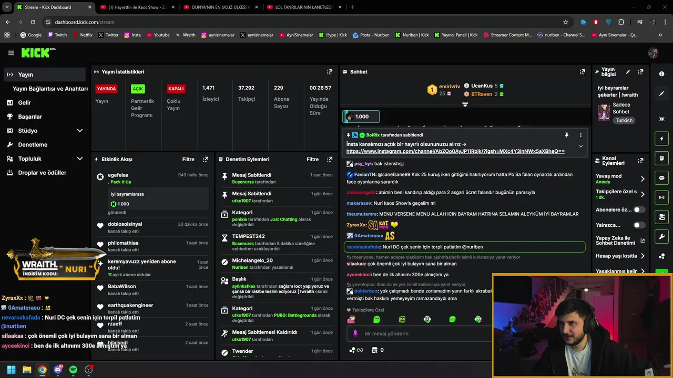Reload the dashboard page
The height and width of the screenshot is (378, 673).
point(33,22)
